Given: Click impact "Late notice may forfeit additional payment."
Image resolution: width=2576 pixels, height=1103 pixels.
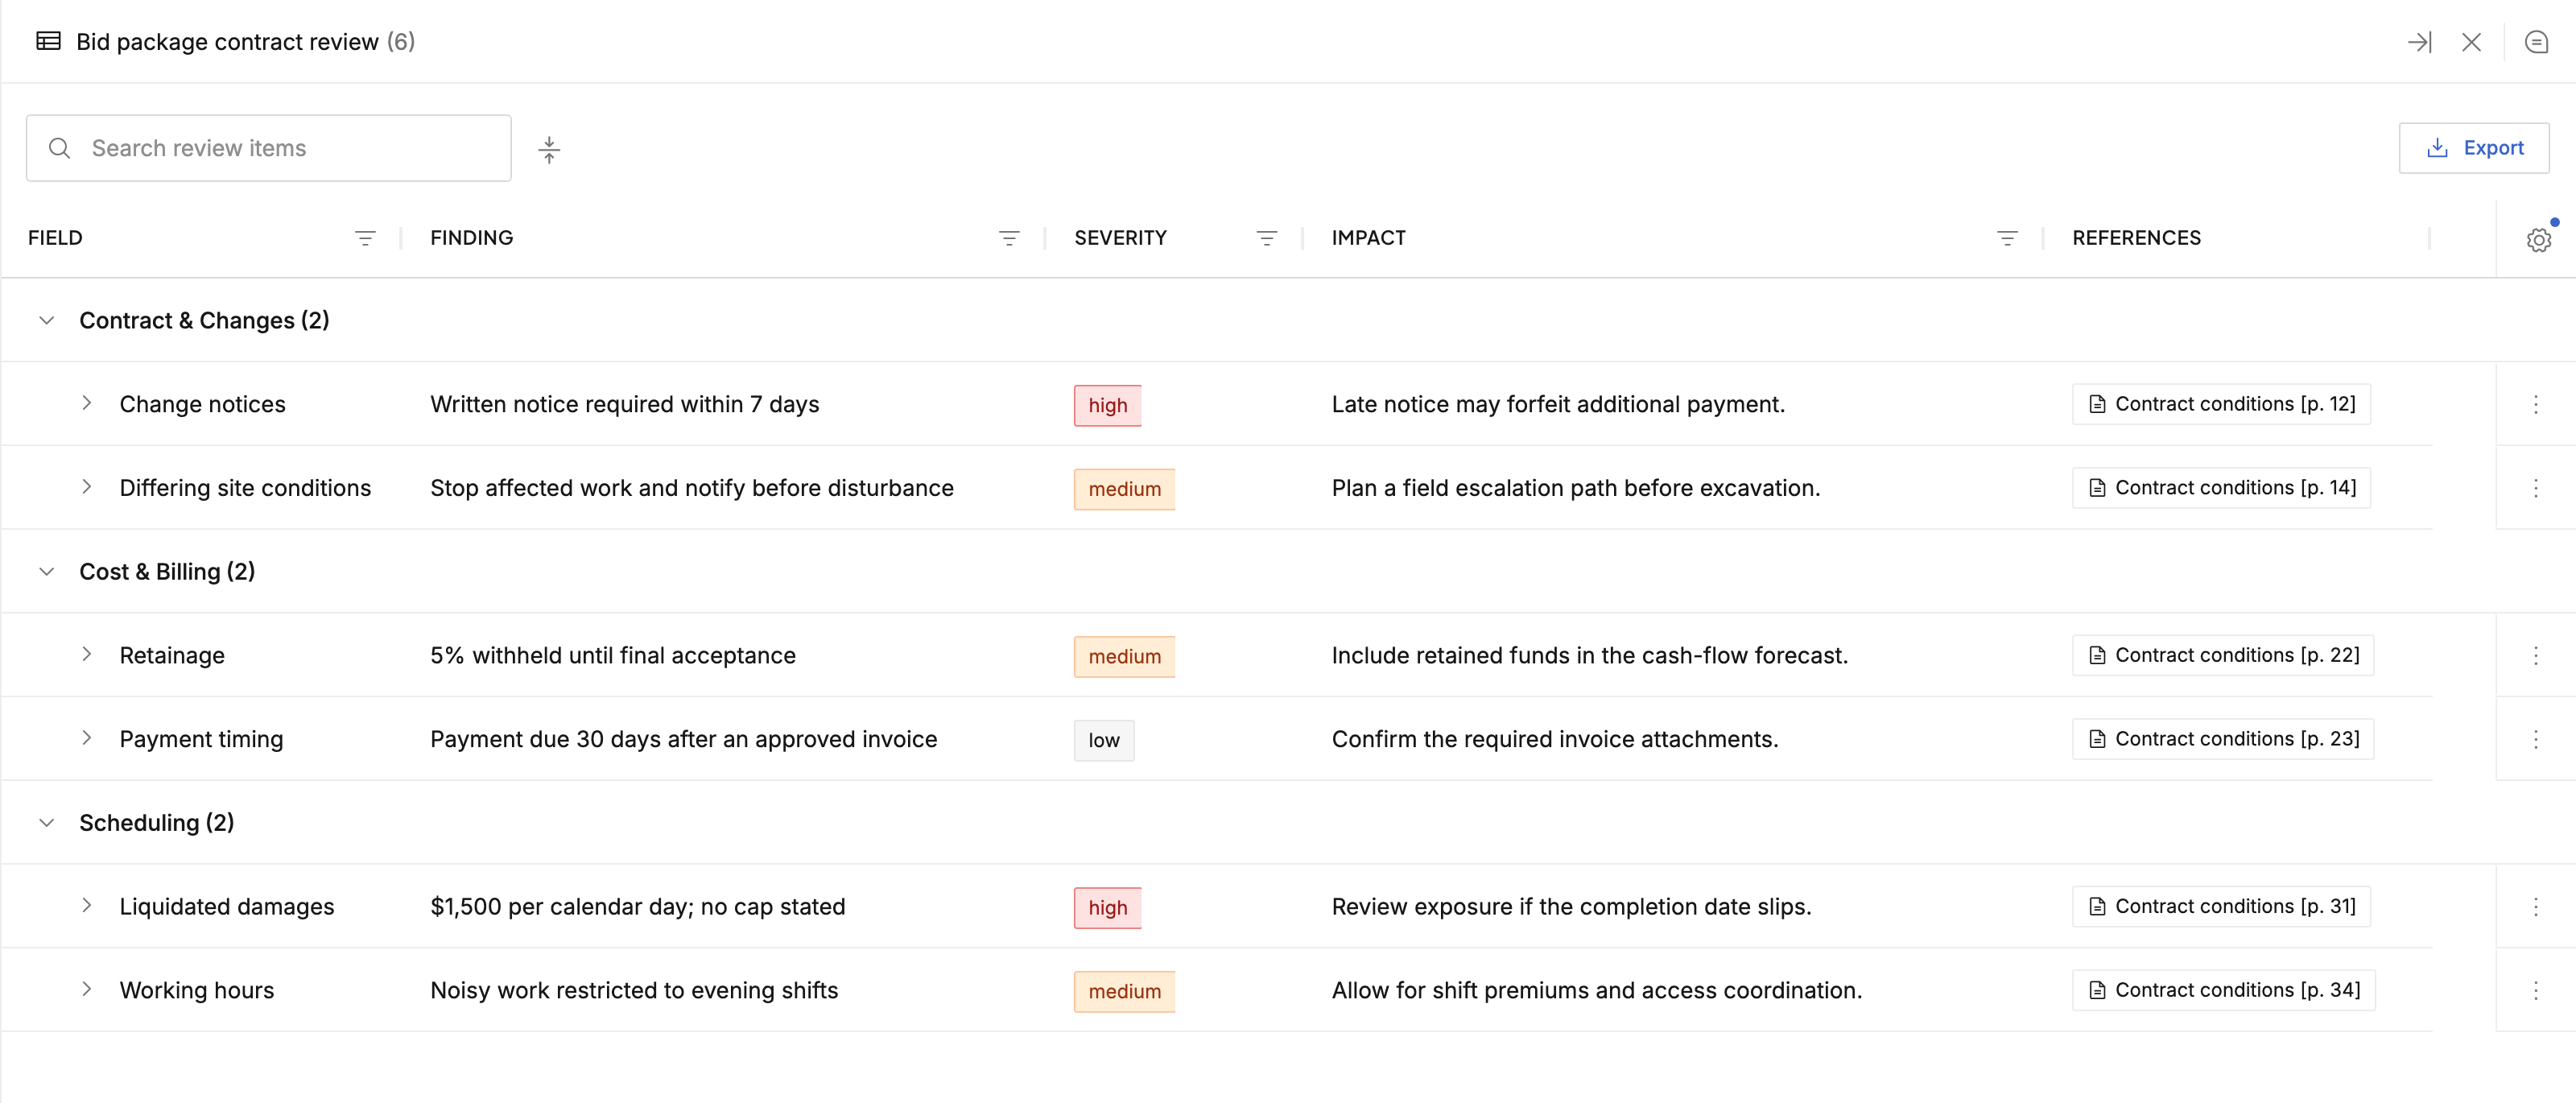Looking at the screenshot, I should tap(1558, 404).
